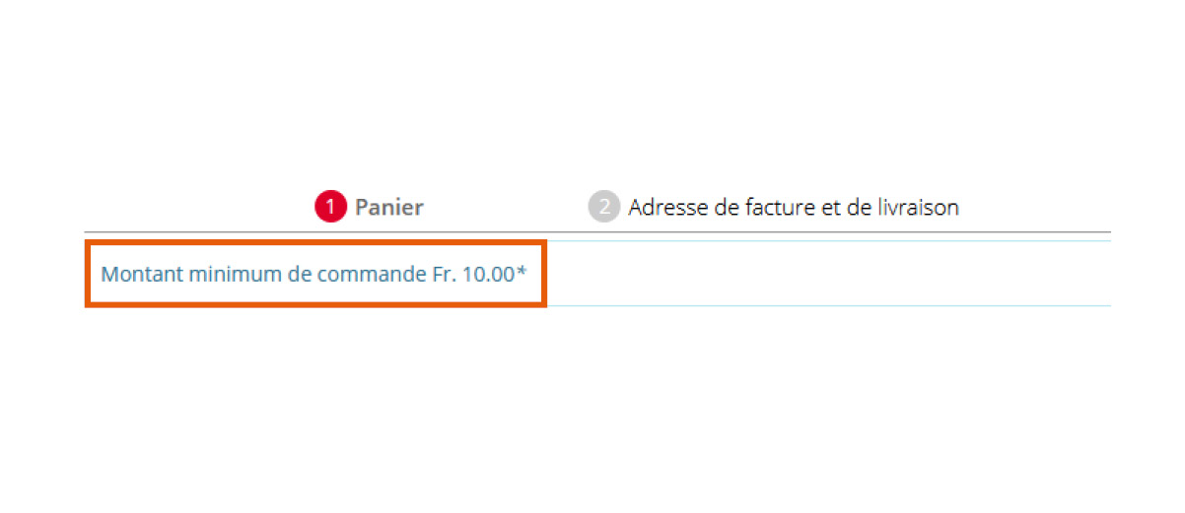Click the white digit 1 in the red circle
The image size is (1185, 513).
pos(330,208)
